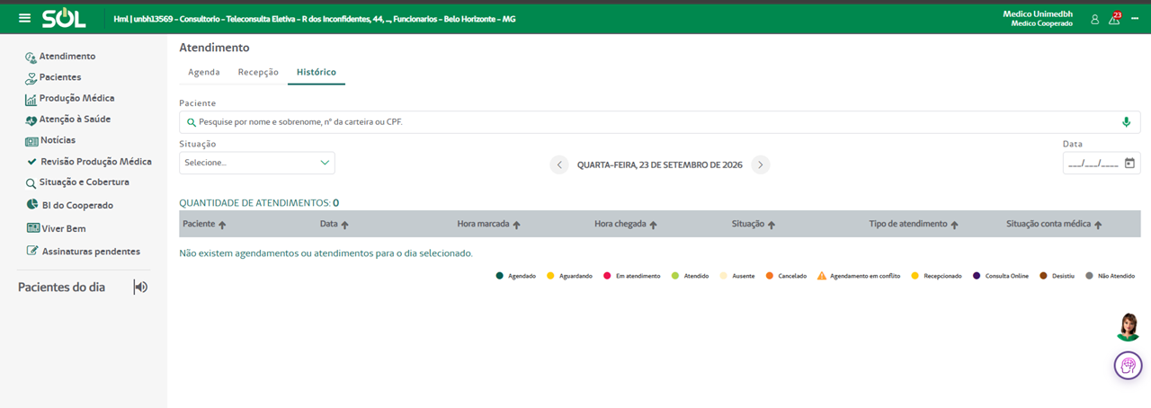Select the Histórico tab

tap(317, 72)
